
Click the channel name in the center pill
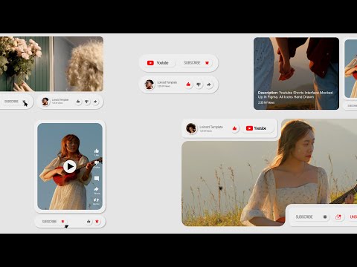coord(167,82)
